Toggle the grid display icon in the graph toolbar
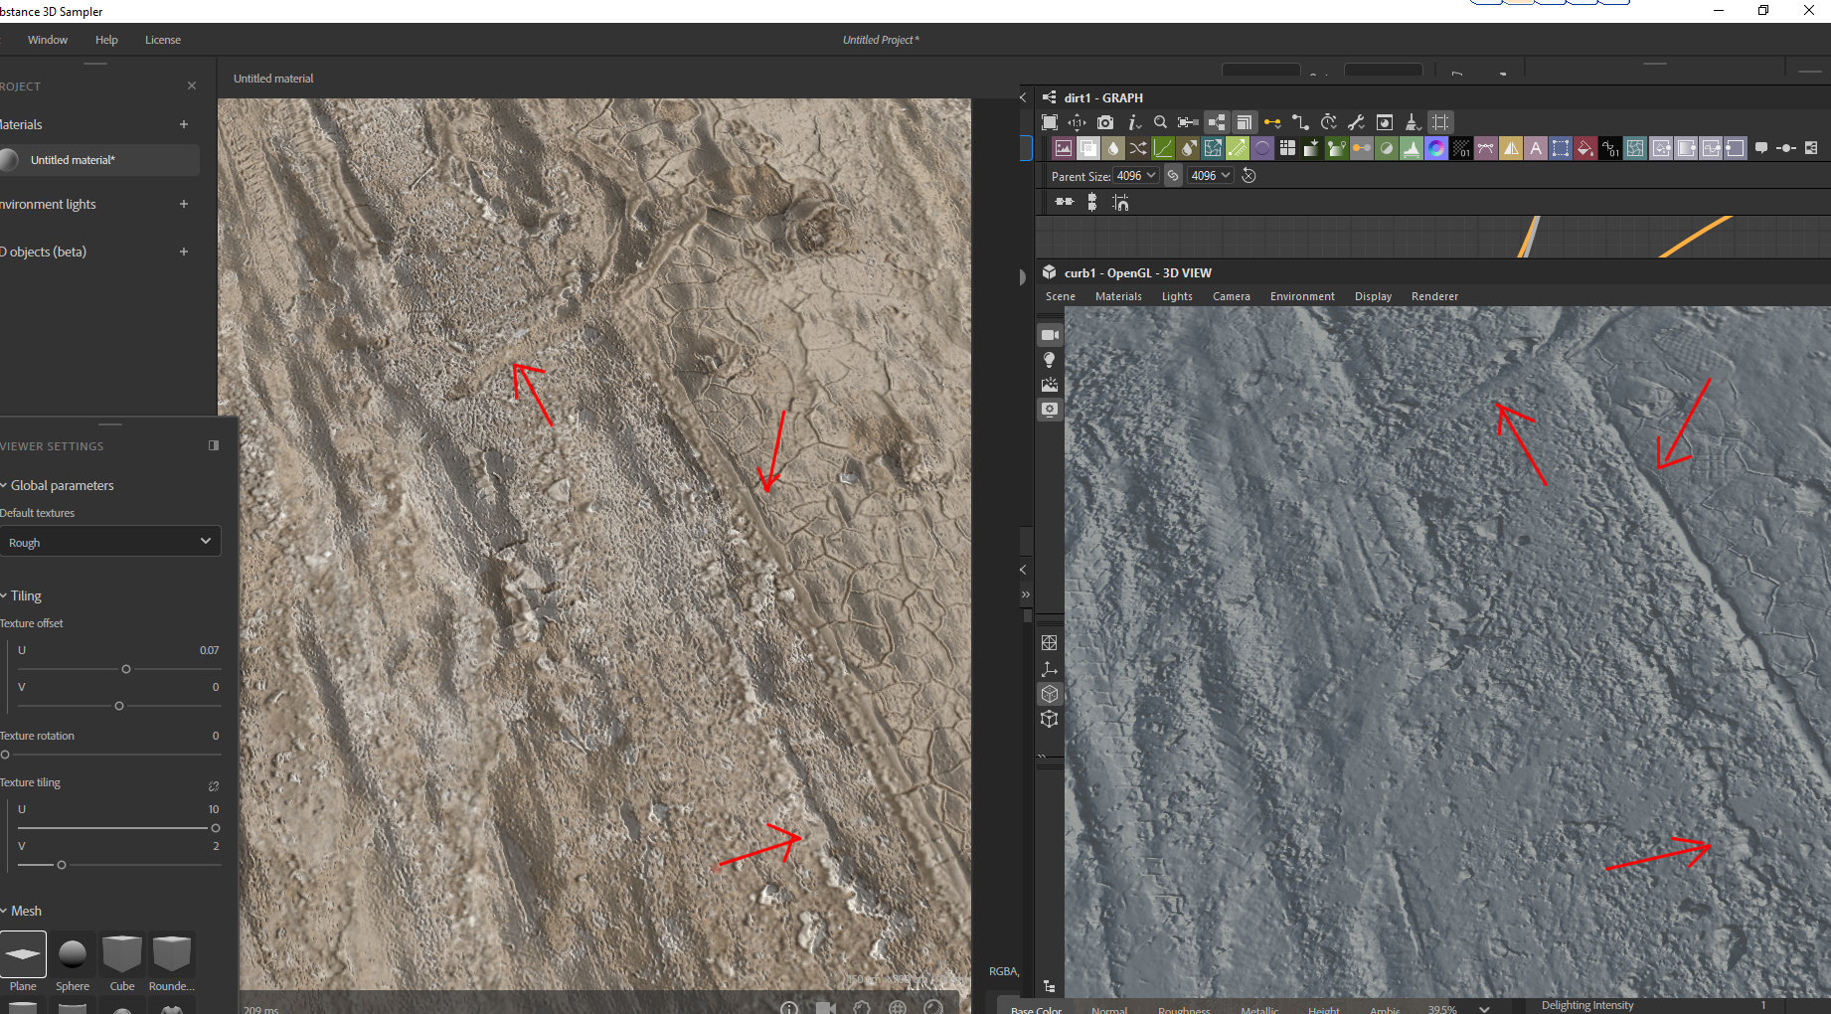The image size is (1831, 1014). [x=1439, y=122]
